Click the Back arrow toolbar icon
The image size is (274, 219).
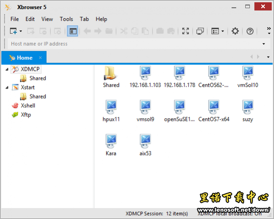[87, 31]
